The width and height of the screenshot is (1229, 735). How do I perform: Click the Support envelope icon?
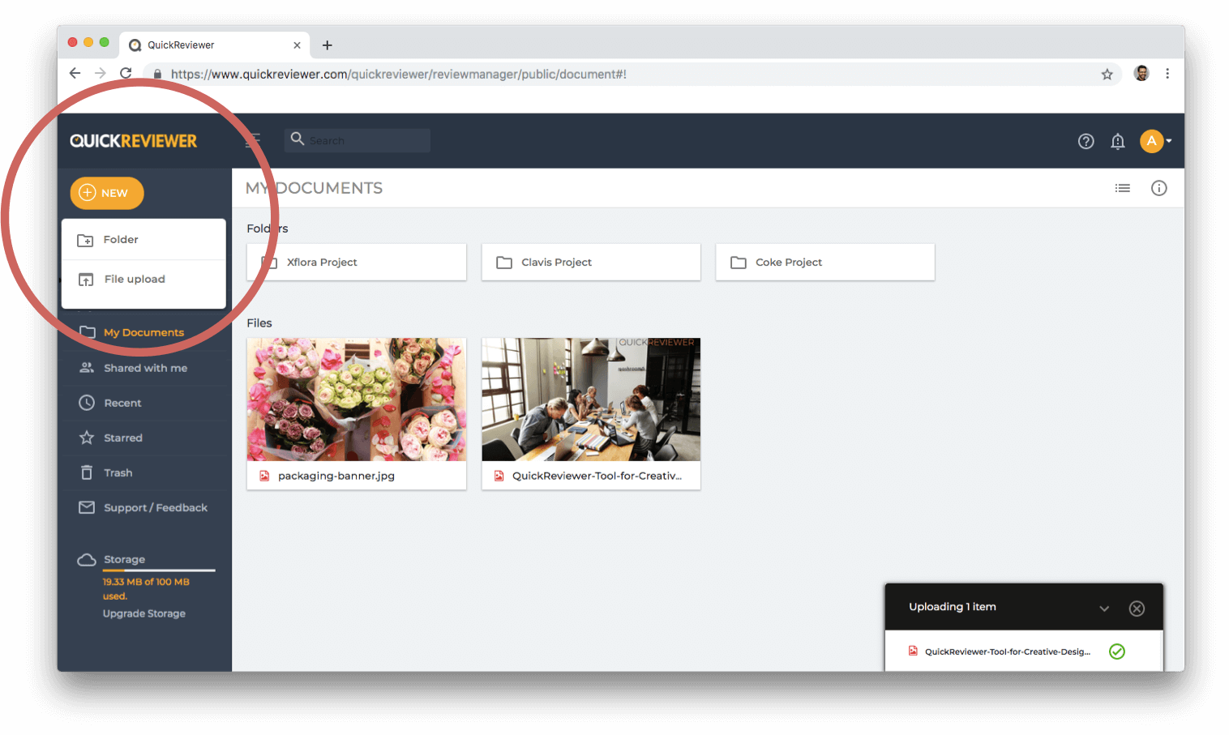click(x=87, y=507)
